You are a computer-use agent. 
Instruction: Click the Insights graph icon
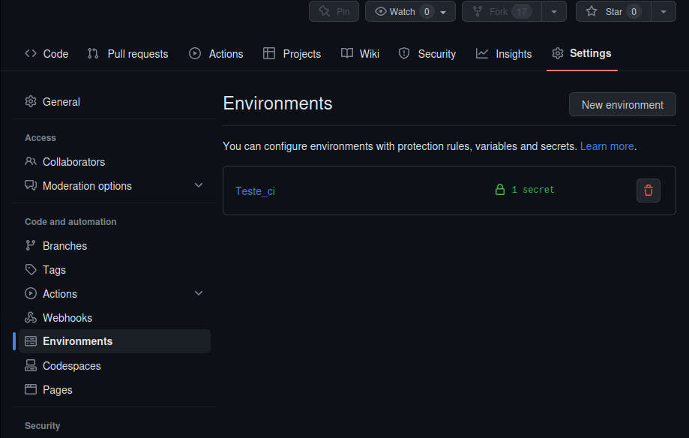(x=481, y=54)
